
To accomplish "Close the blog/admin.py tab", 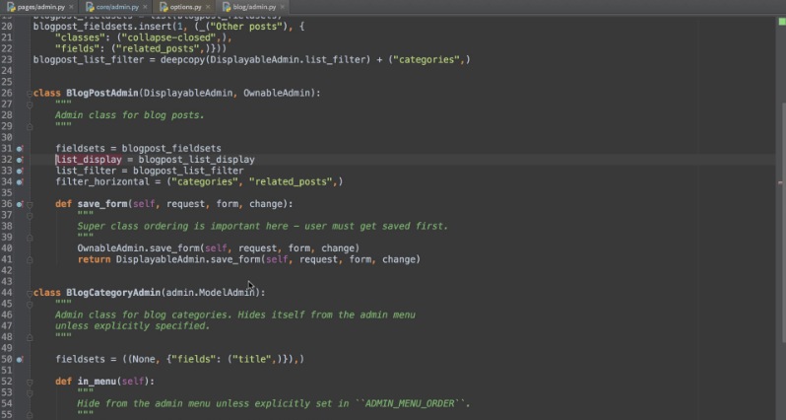I will [285, 6].
